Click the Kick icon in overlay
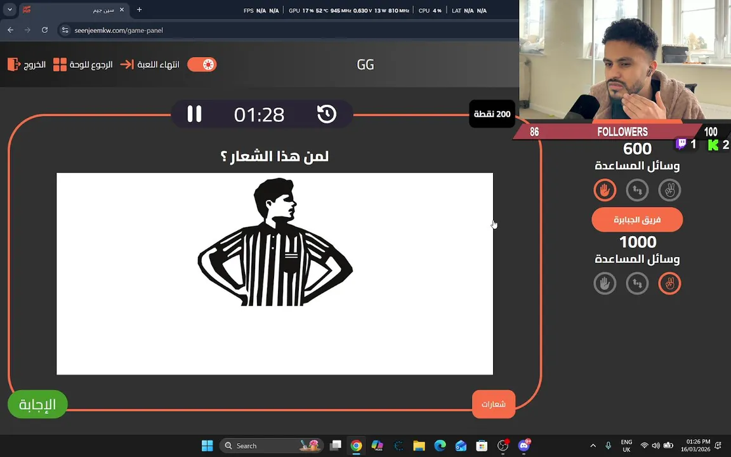731x457 pixels. pos(713,145)
